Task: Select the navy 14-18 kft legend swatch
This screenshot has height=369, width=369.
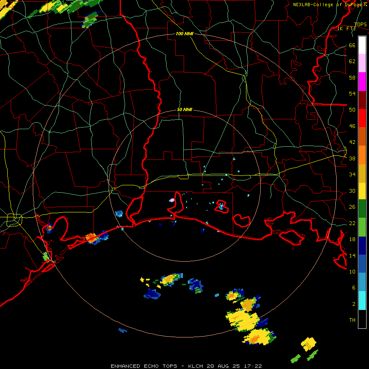Action: (362, 246)
